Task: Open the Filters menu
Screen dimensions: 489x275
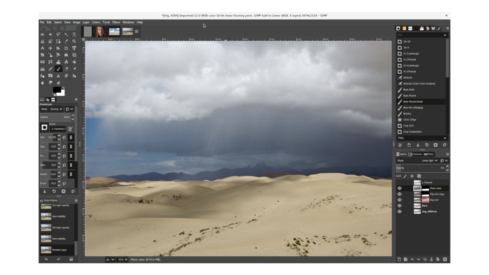Action: (116, 22)
